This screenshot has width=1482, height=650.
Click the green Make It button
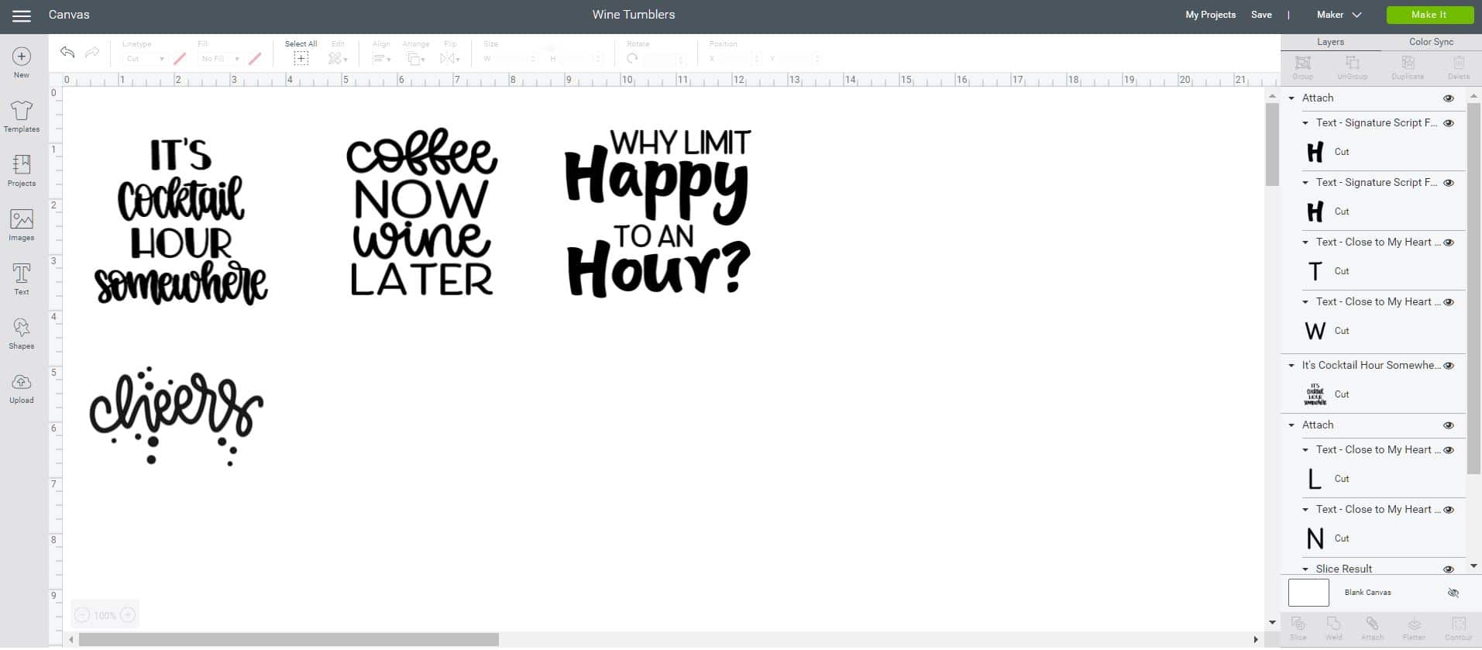click(1429, 15)
